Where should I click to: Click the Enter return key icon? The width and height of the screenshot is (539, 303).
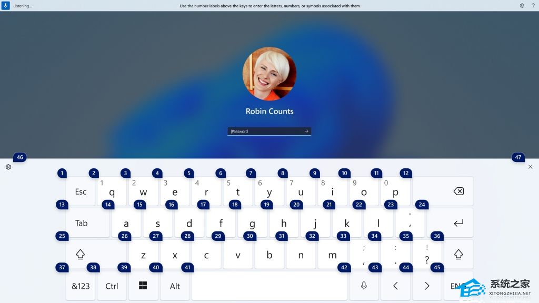coord(451,223)
